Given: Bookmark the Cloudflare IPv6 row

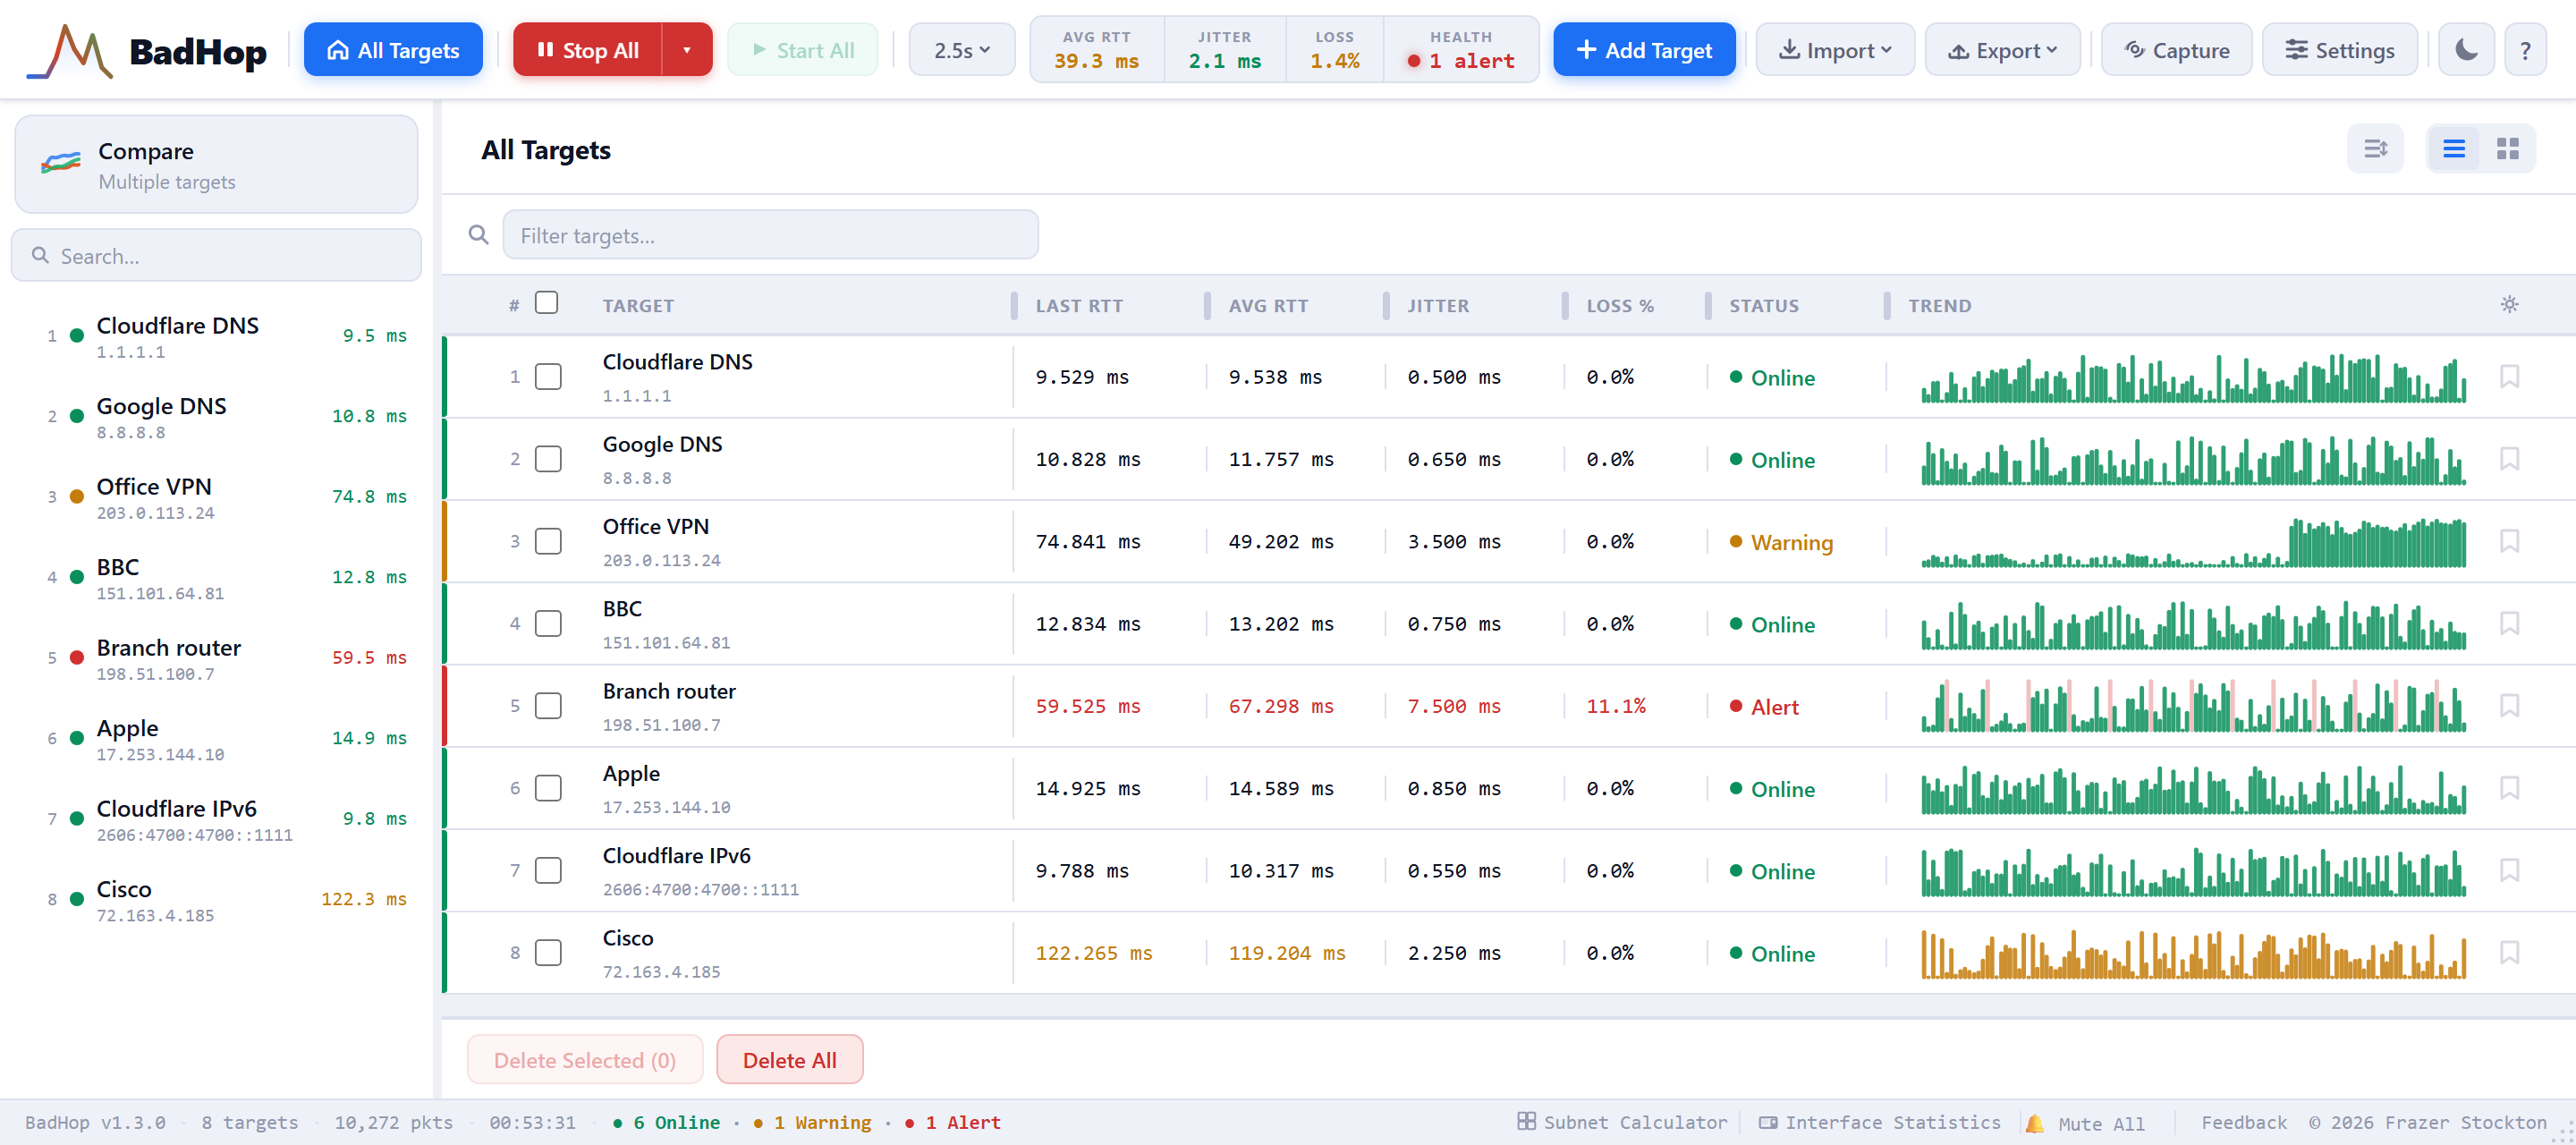Looking at the screenshot, I should (x=2509, y=870).
